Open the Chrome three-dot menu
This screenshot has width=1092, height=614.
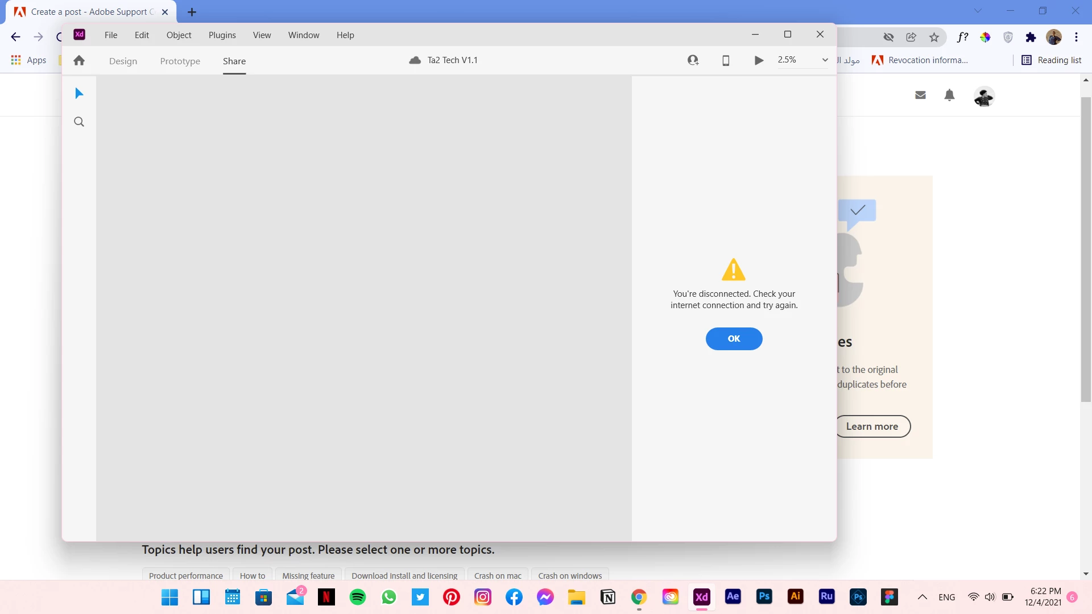coord(1076,37)
